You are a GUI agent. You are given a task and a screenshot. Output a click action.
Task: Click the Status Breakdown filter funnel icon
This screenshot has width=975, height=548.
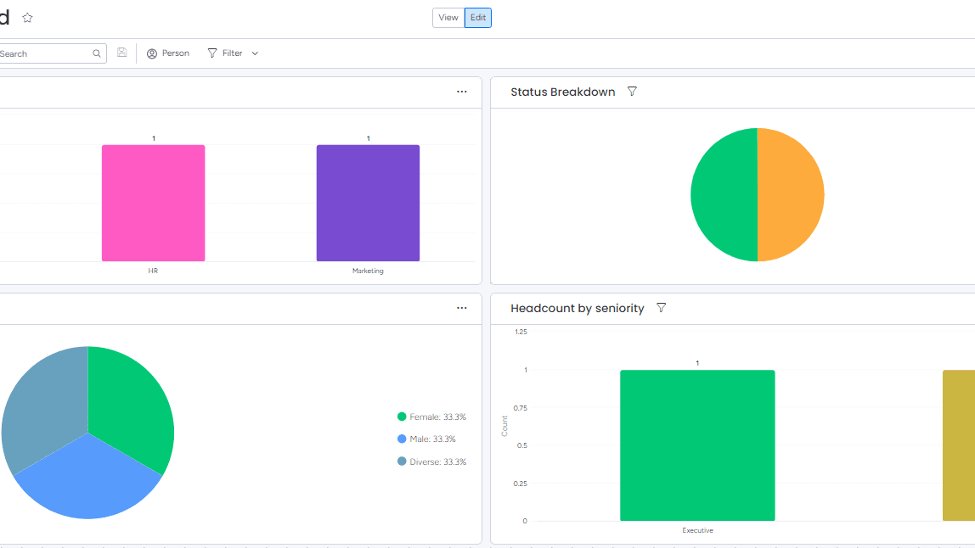(x=632, y=92)
